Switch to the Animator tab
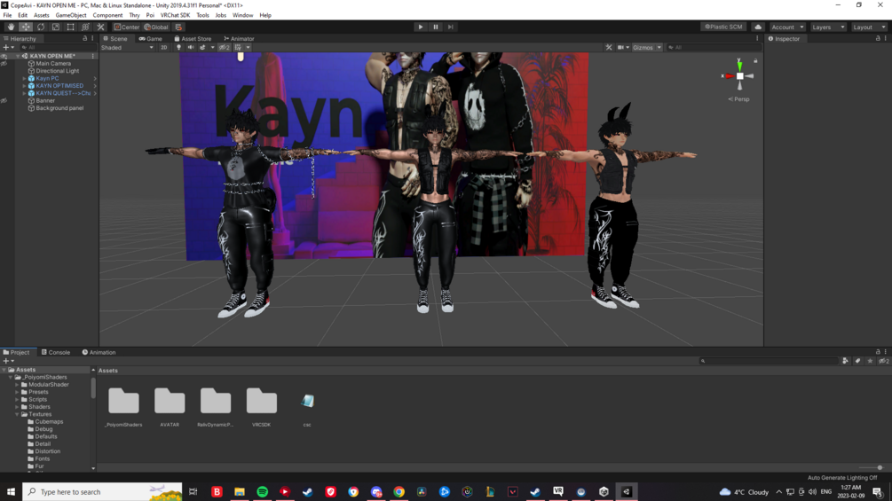The width and height of the screenshot is (892, 501). 239,39
